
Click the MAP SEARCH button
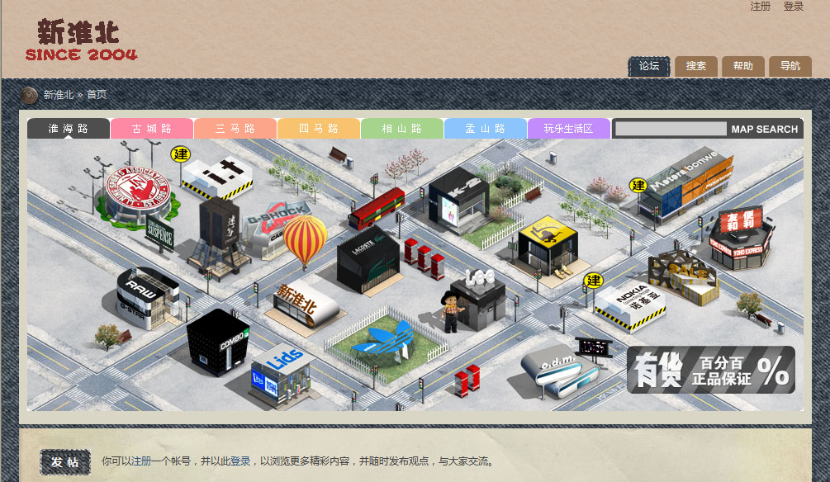point(765,129)
